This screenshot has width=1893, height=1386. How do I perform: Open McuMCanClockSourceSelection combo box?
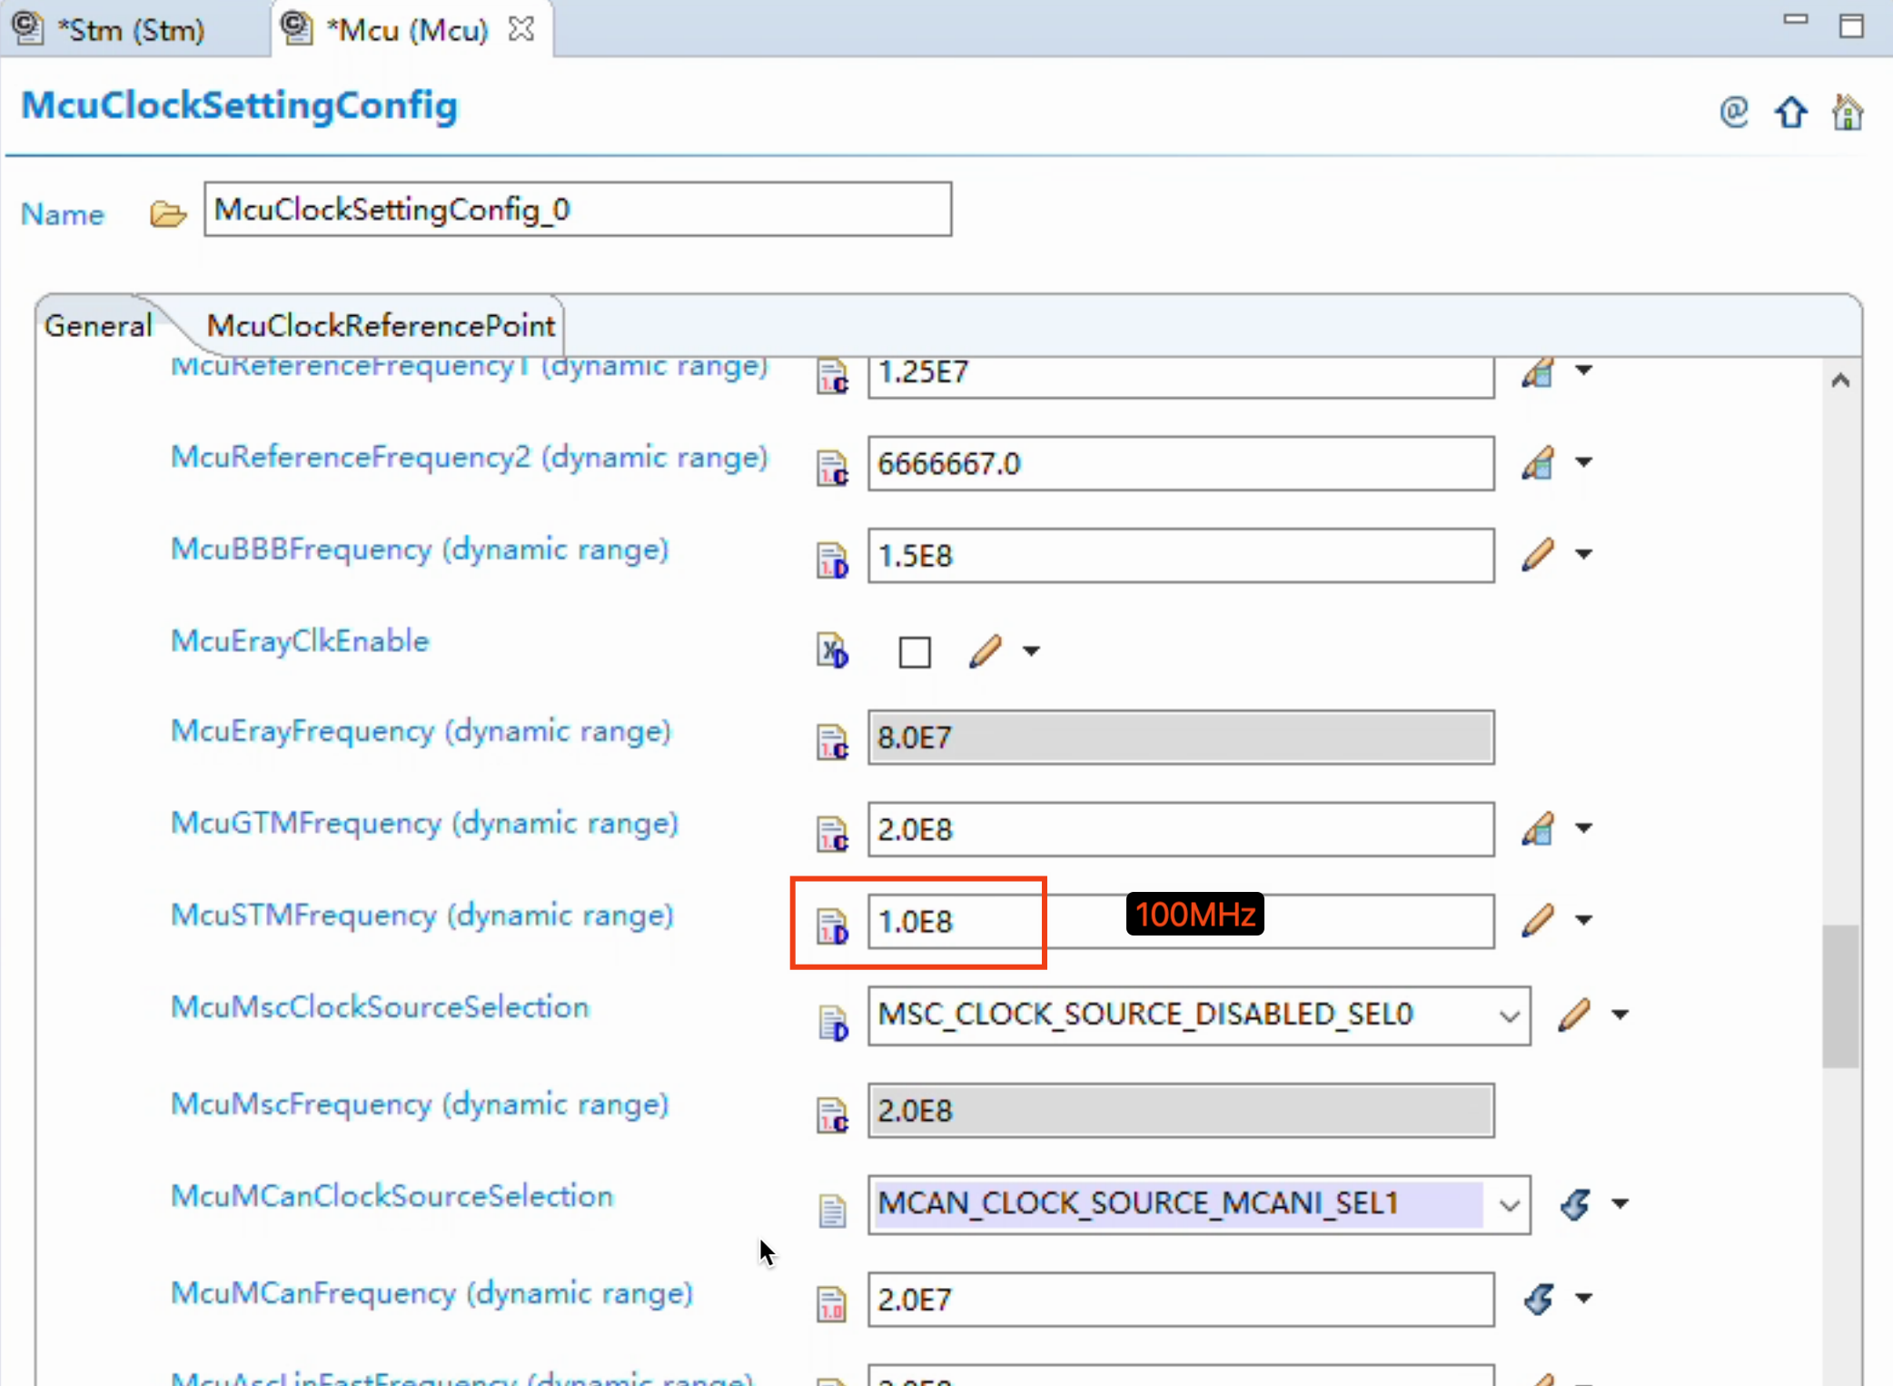pyautogui.click(x=1509, y=1205)
